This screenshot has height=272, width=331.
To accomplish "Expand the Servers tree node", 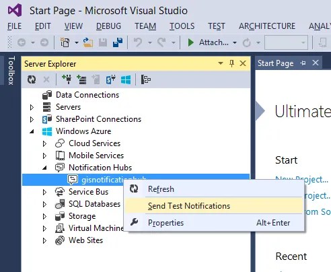I will click(32, 107).
